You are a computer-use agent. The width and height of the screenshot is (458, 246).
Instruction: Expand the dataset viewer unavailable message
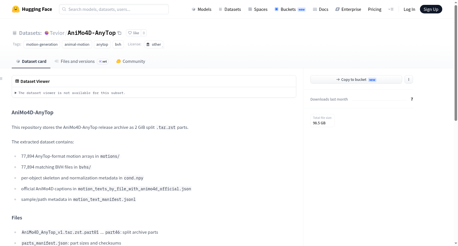[x=70, y=93]
